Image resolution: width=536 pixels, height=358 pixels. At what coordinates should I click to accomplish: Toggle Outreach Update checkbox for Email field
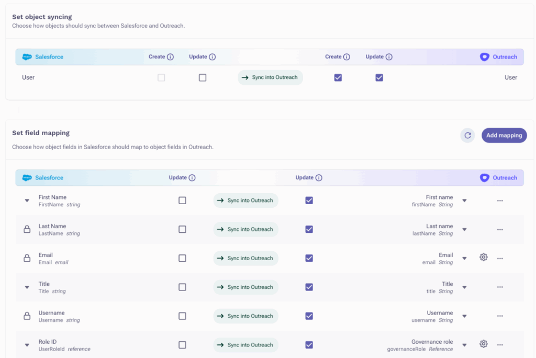[309, 258]
